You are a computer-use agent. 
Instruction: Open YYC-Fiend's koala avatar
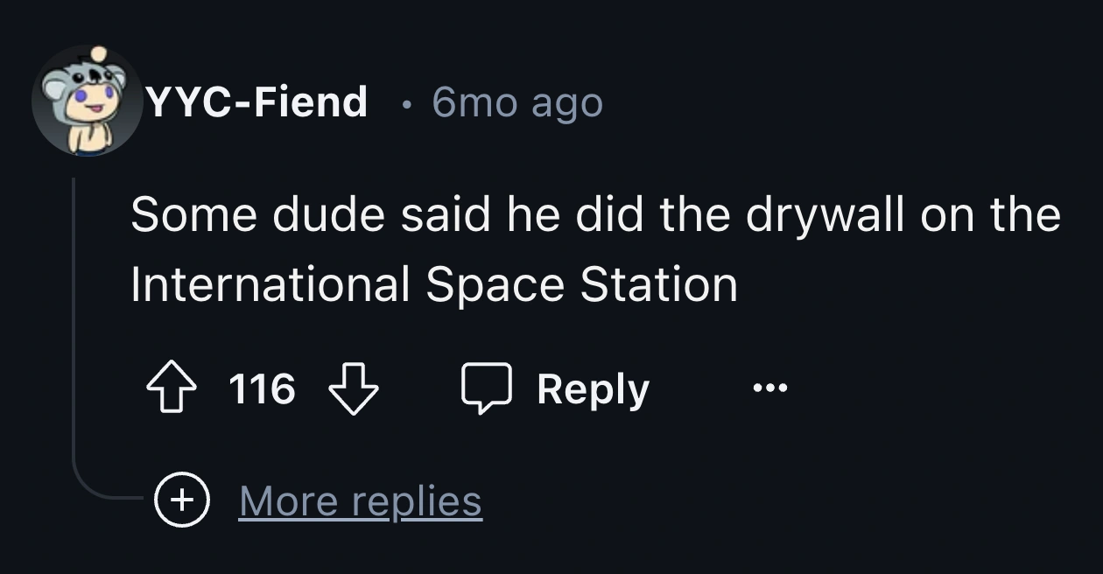click(x=86, y=103)
